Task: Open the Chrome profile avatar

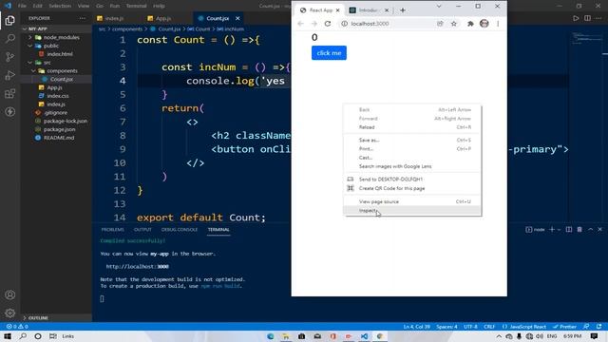Action: 484,24
